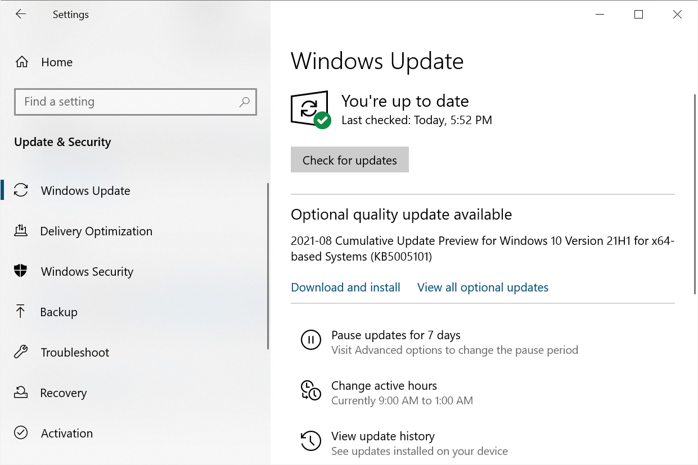The width and height of the screenshot is (698, 465).
Task: Click the Activation checkmark circle icon
Action: coord(21,433)
